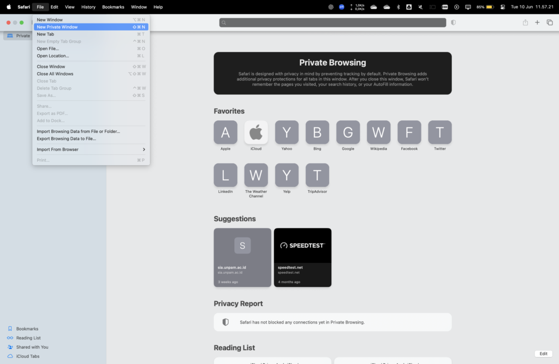Click the date and time in menu bar
The image size is (559, 364).
tap(532, 7)
